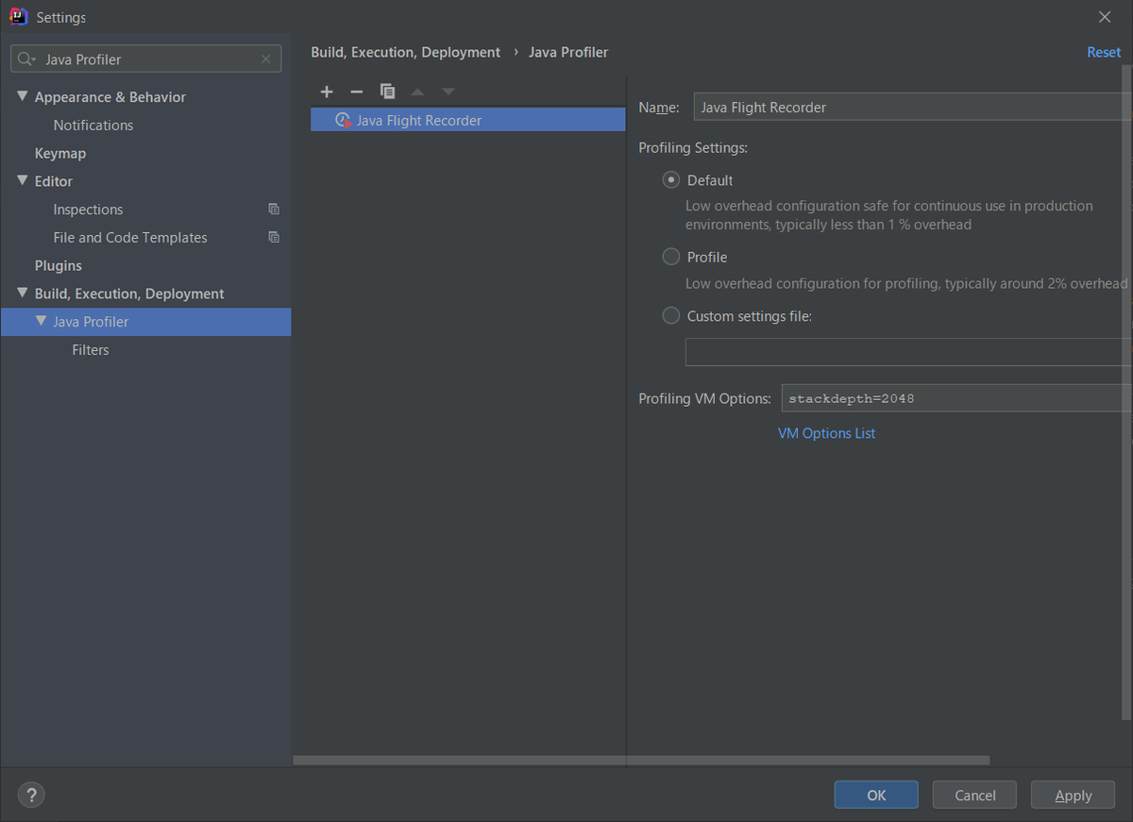The height and width of the screenshot is (822, 1133).
Task: Click the right-side vertical scrollbar
Action: (x=1125, y=392)
